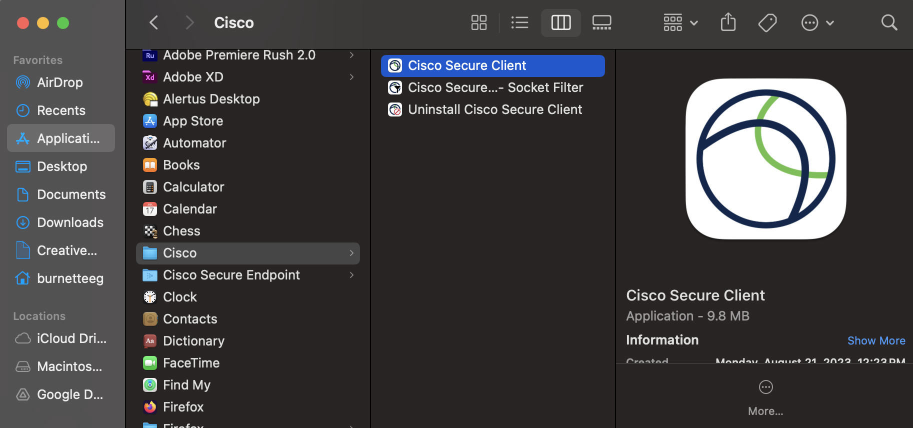Image resolution: width=913 pixels, height=428 pixels.
Task: Select Applications in the sidebar
Action: (61, 138)
